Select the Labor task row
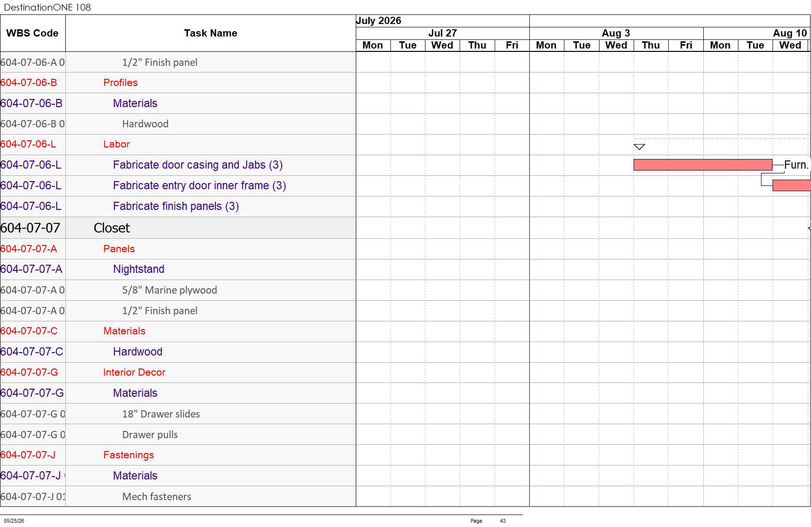This screenshot has height=527, width=811. [x=178, y=144]
